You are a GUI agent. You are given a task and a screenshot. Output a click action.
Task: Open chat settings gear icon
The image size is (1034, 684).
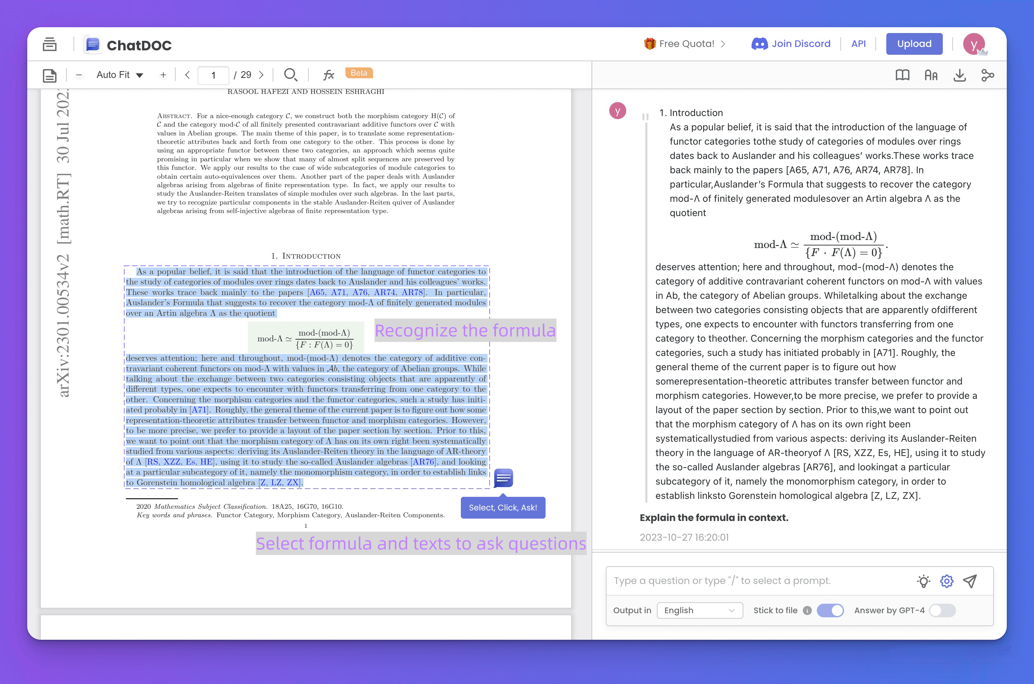pyautogui.click(x=946, y=581)
